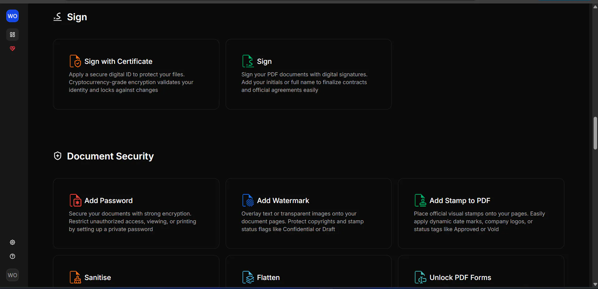Click the 'Sign your PDF documents' description

[x=304, y=82]
